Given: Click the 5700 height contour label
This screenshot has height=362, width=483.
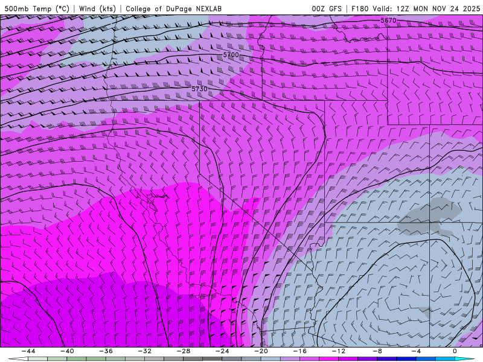Looking at the screenshot, I should pyautogui.click(x=231, y=55).
